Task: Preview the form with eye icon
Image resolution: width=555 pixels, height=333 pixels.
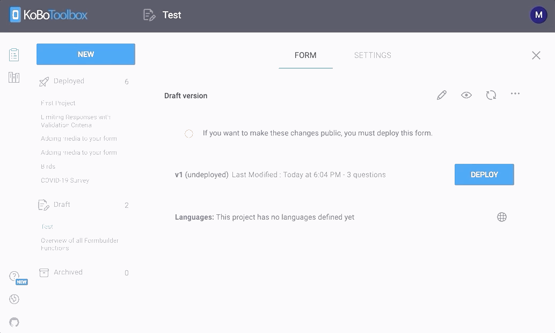Action: pyautogui.click(x=466, y=95)
